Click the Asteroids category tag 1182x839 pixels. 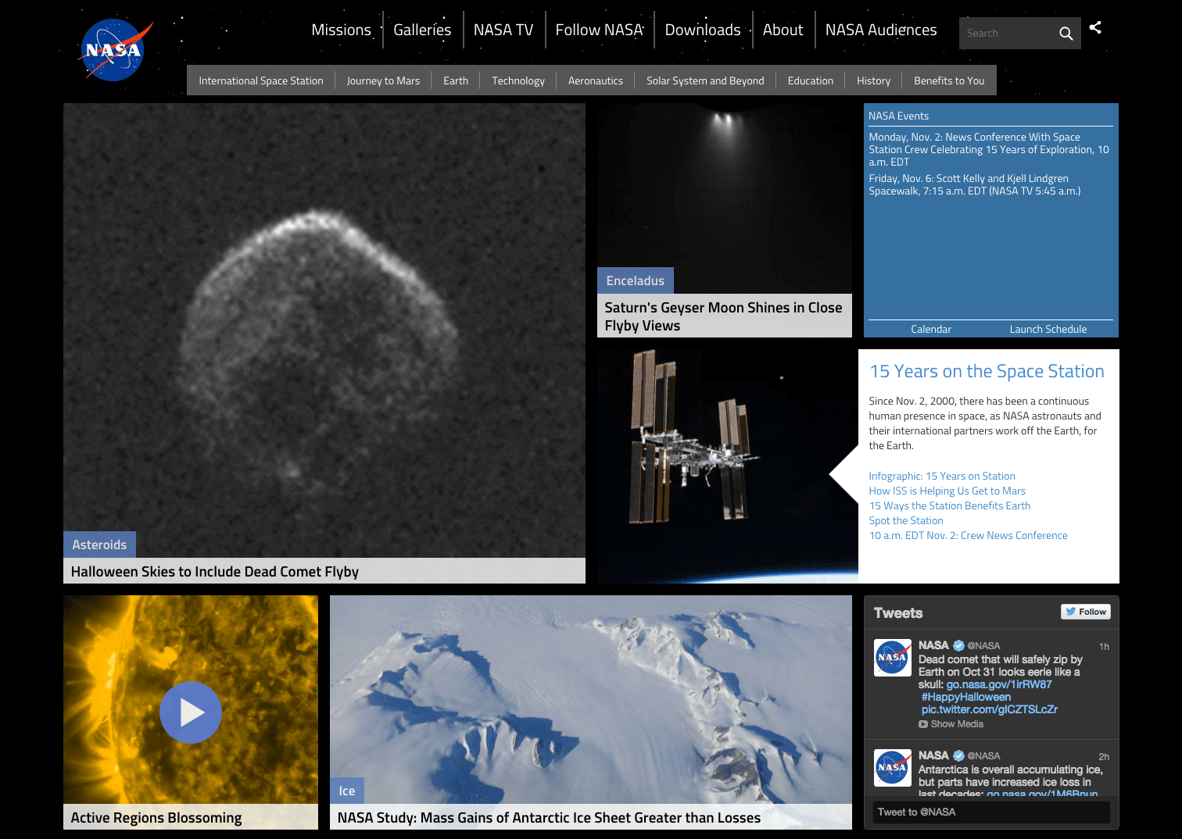click(x=99, y=544)
